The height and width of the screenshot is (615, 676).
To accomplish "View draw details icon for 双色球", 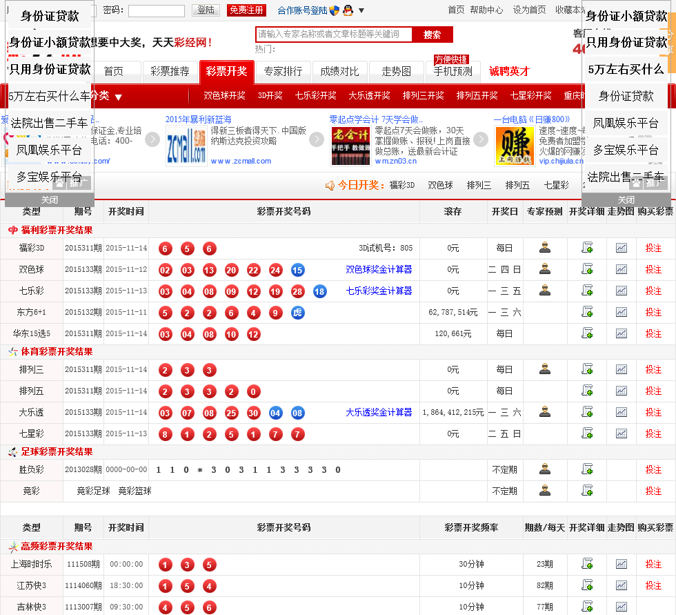I will coord(587,269).
